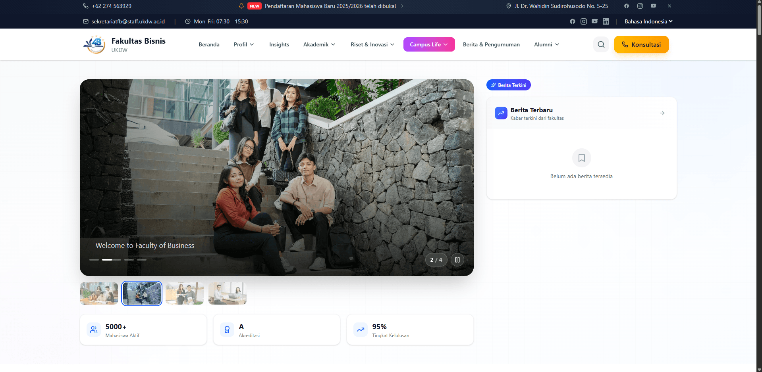The image size is (762, 372).
Task: Click the arrow icon in Berita Terbaru
Action: 662,113
